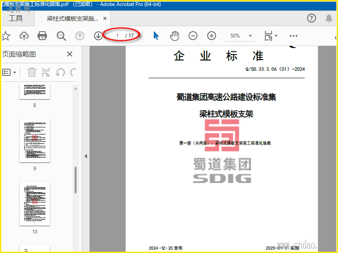Open the help question mark icon
The image size is (338, 253).
311,18
